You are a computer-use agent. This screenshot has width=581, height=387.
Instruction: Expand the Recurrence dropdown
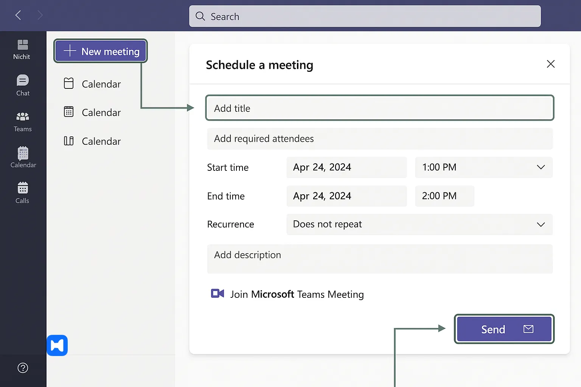(x=541, y=224)
